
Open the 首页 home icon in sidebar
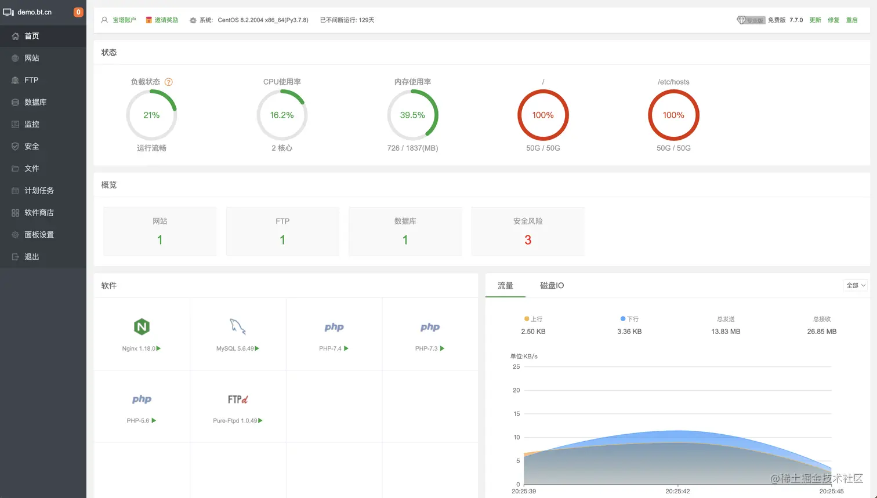pos(16,36)
